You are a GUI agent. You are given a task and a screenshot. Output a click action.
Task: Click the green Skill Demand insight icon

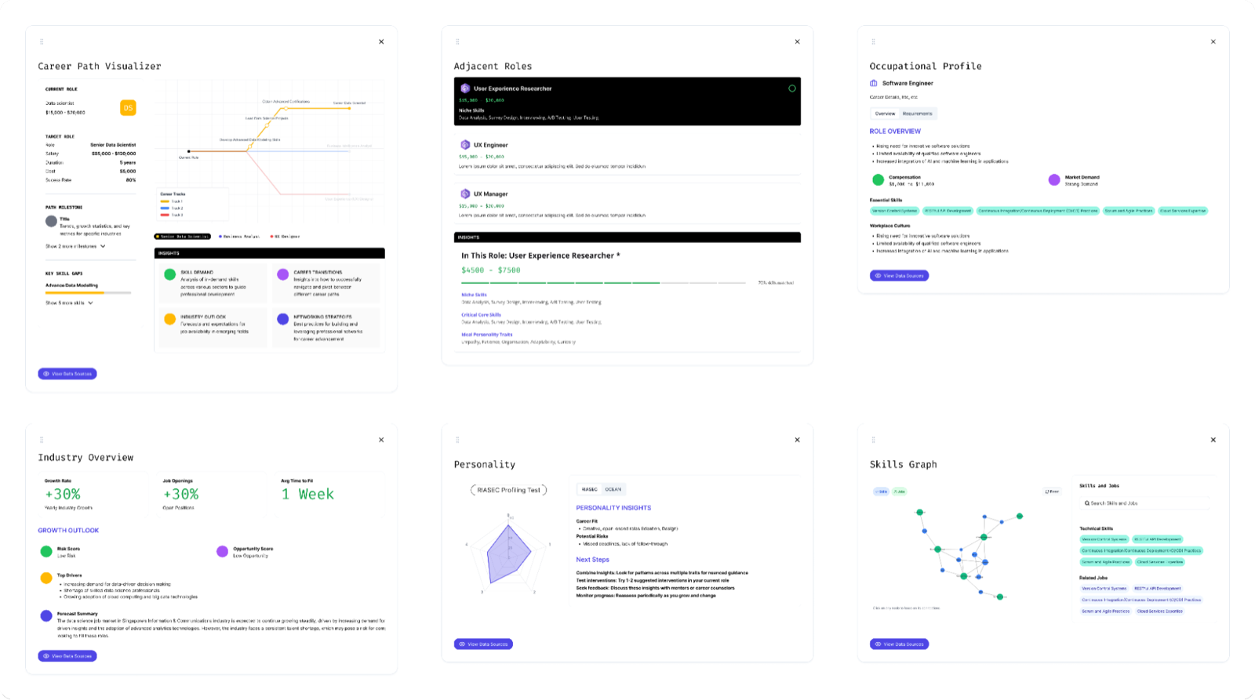click(169, 274)
